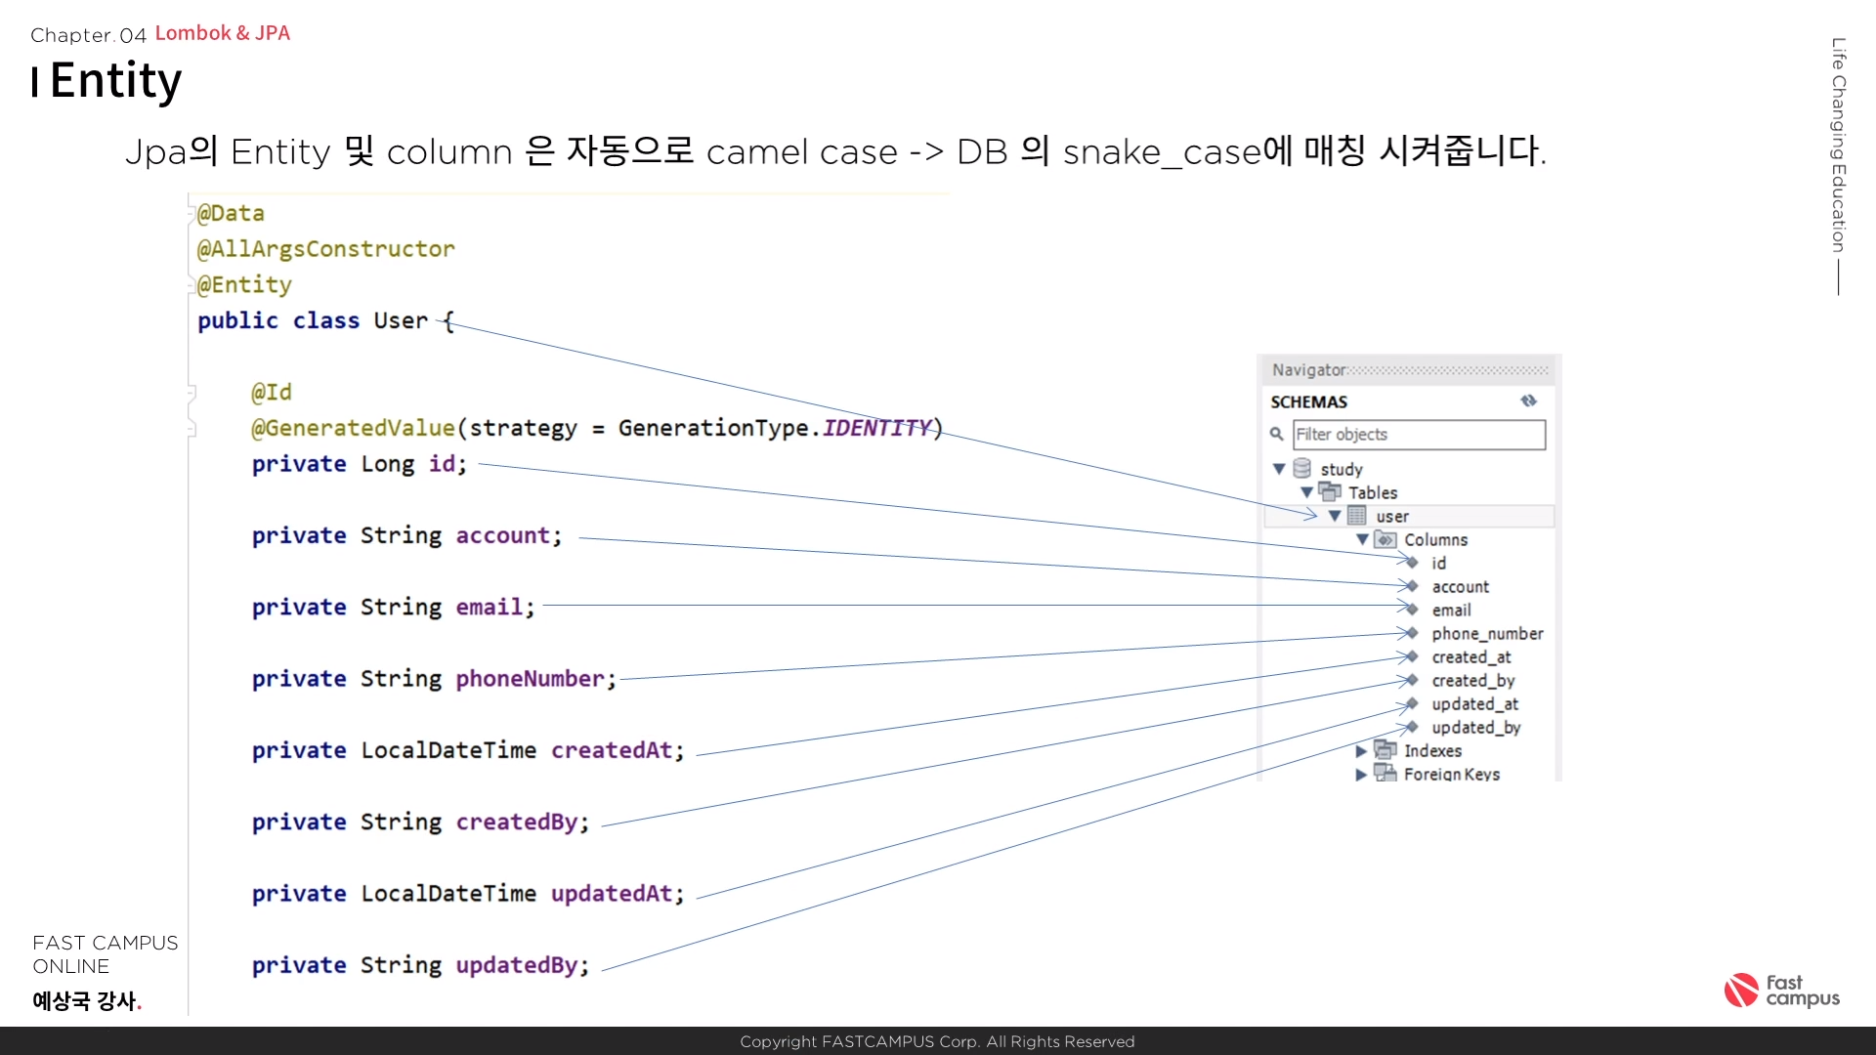1876x1055 pixels.
Task: Click the refresh schemas icon
Action: coord(1528,401)
